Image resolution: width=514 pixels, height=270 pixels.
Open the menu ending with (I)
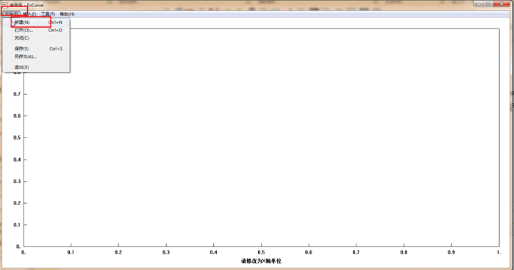pyautogui.click(x=29, y=14)
